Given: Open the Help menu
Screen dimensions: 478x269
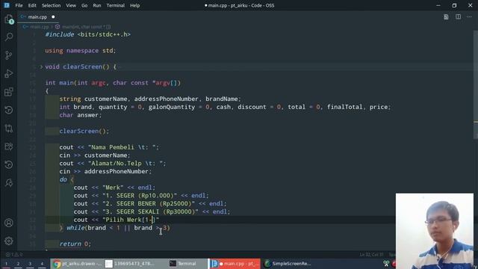Looking at the screenshot, I should (134, 5).
